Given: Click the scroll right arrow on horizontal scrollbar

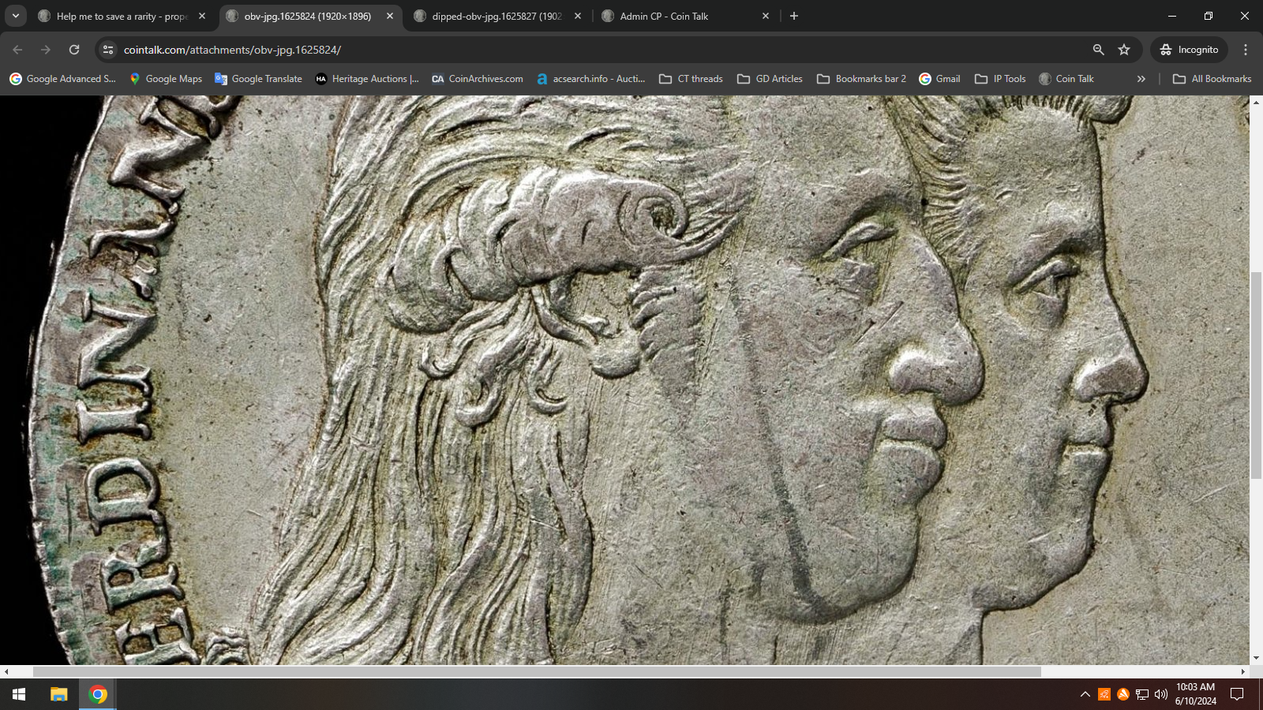Looking at the screenshot, I should pyautogui.click(x=1243, y=671).
